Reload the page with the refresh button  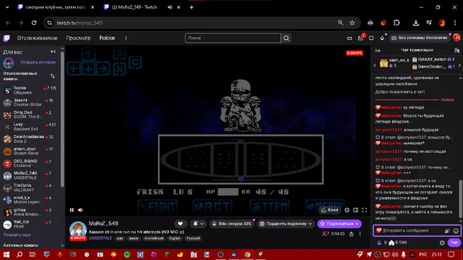point(34,23)
